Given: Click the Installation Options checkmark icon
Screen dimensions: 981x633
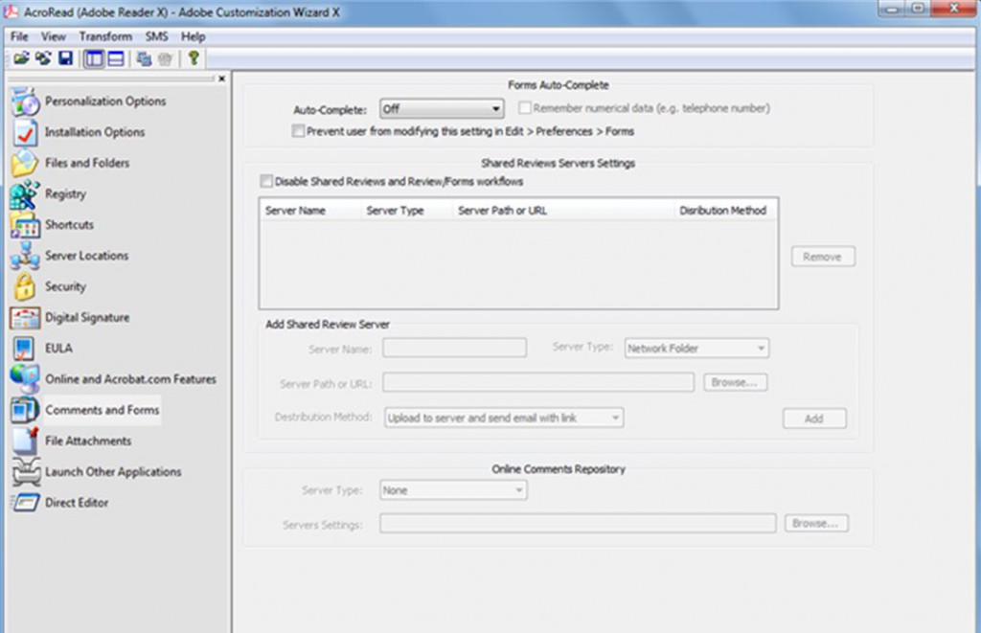Looking at the screenshot, I should [25, 132].
